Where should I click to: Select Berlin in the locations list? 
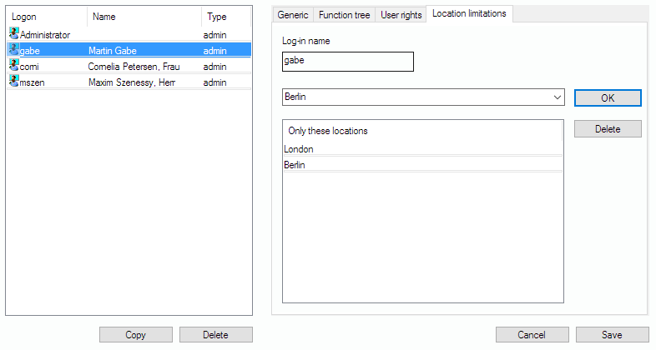tap(422, 165)
